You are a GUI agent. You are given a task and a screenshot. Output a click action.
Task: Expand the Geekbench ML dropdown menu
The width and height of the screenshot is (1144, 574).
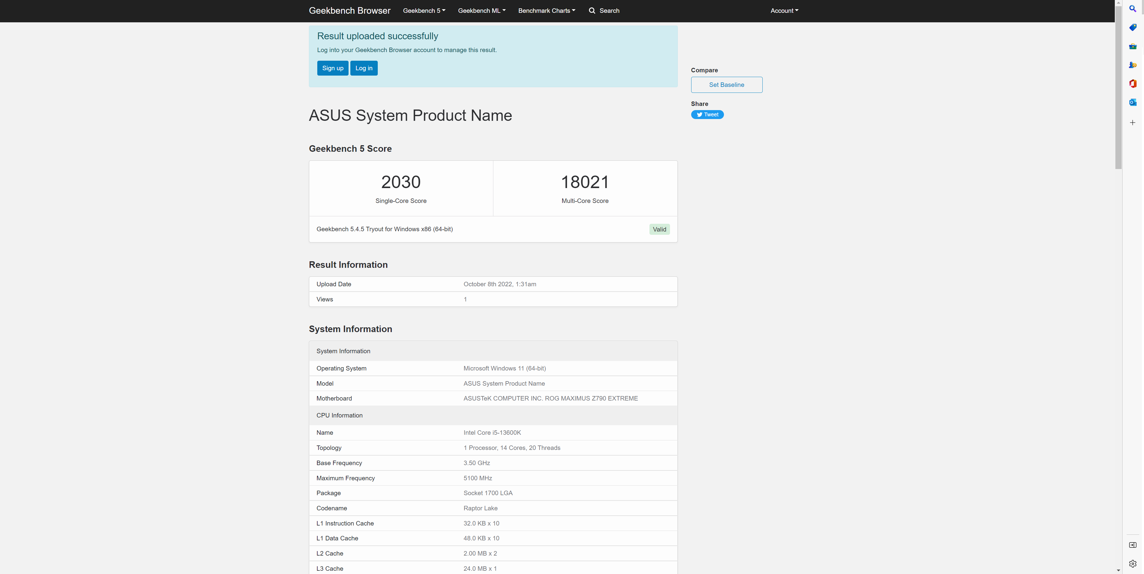[481, 11]
